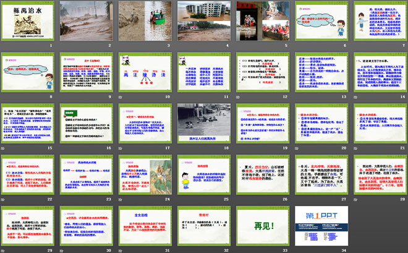Viewport: 408px width, 253px height.
Task: Select slide 7 with the cartoon girl and text
Action: tap(380, 21)
